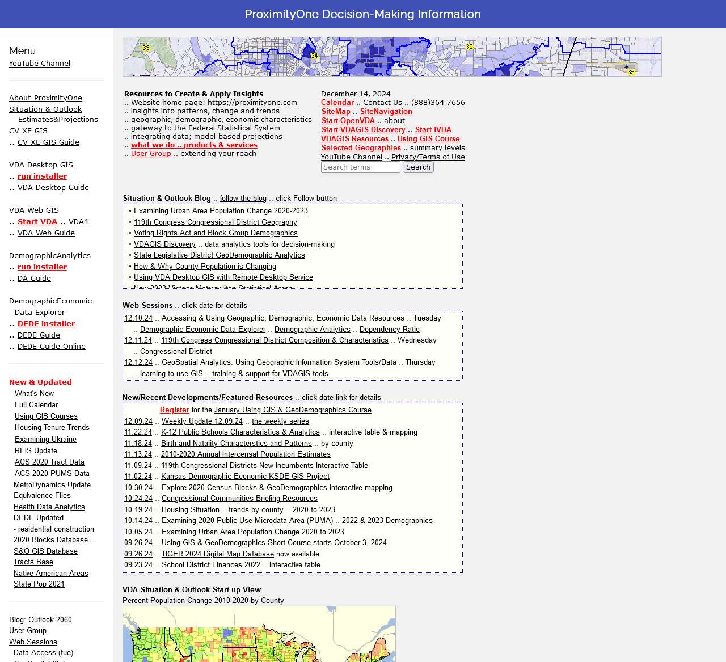
Task: Open the VDA Web Guide
Action: pos(46,233)
